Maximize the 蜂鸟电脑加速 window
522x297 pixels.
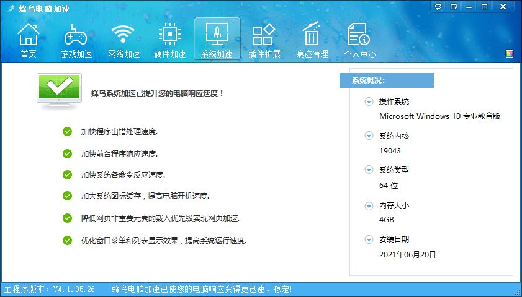(484, 7)
